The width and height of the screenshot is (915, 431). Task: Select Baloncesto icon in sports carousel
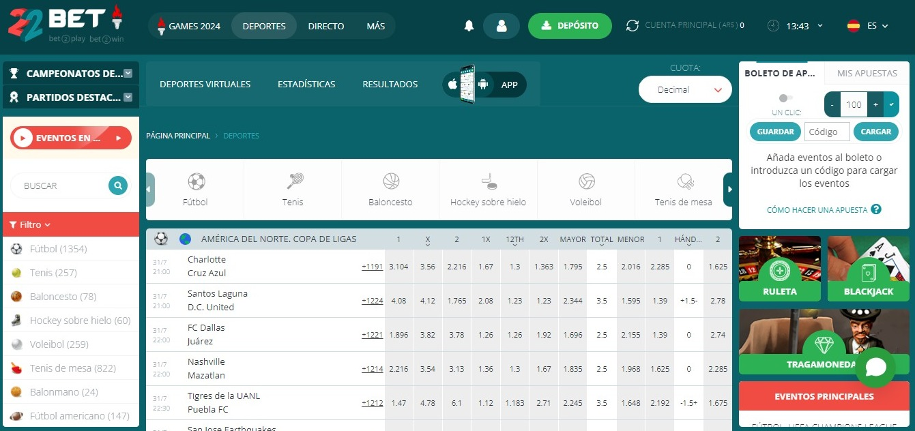click(x=391, y=181)
